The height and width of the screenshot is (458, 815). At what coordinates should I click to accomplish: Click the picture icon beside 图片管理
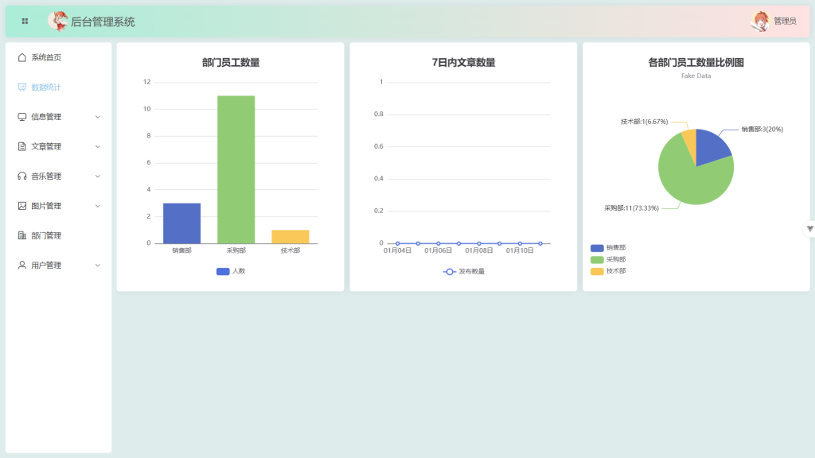pyautogui.click(x=22, y=206)
